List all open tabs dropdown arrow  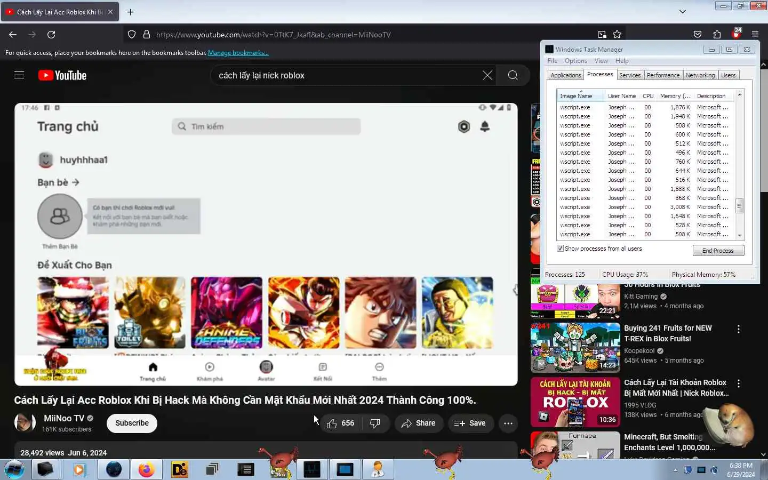click(683, 12)
